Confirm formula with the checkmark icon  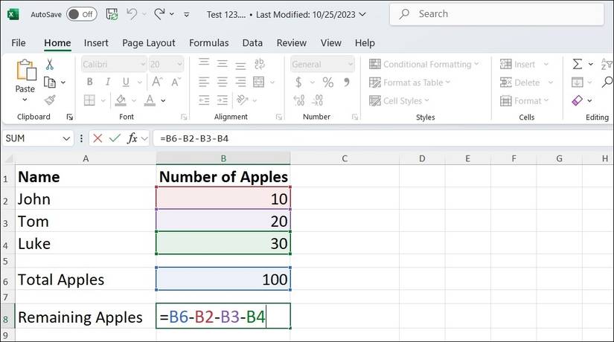tap(115, 138)
